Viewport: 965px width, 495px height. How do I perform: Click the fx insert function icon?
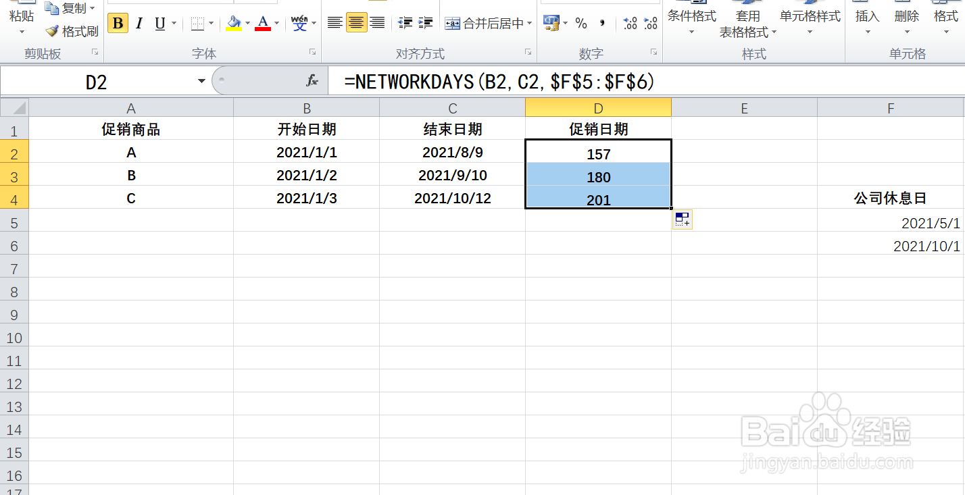pyautogui.click(x=312, y=82)
